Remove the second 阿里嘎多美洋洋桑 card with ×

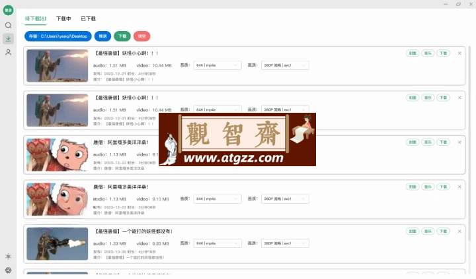click(x=459, y=187)
